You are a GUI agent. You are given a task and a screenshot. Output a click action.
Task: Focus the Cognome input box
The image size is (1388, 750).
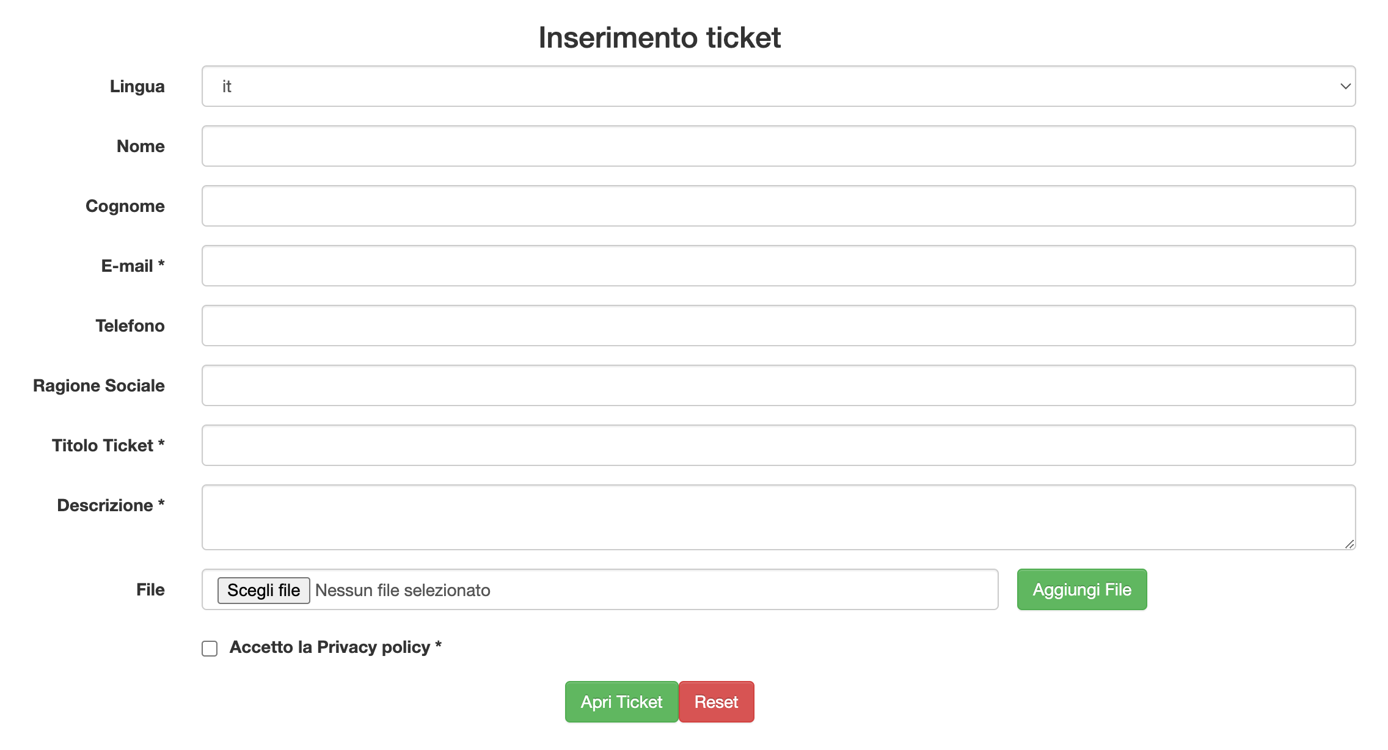(778, 206)
